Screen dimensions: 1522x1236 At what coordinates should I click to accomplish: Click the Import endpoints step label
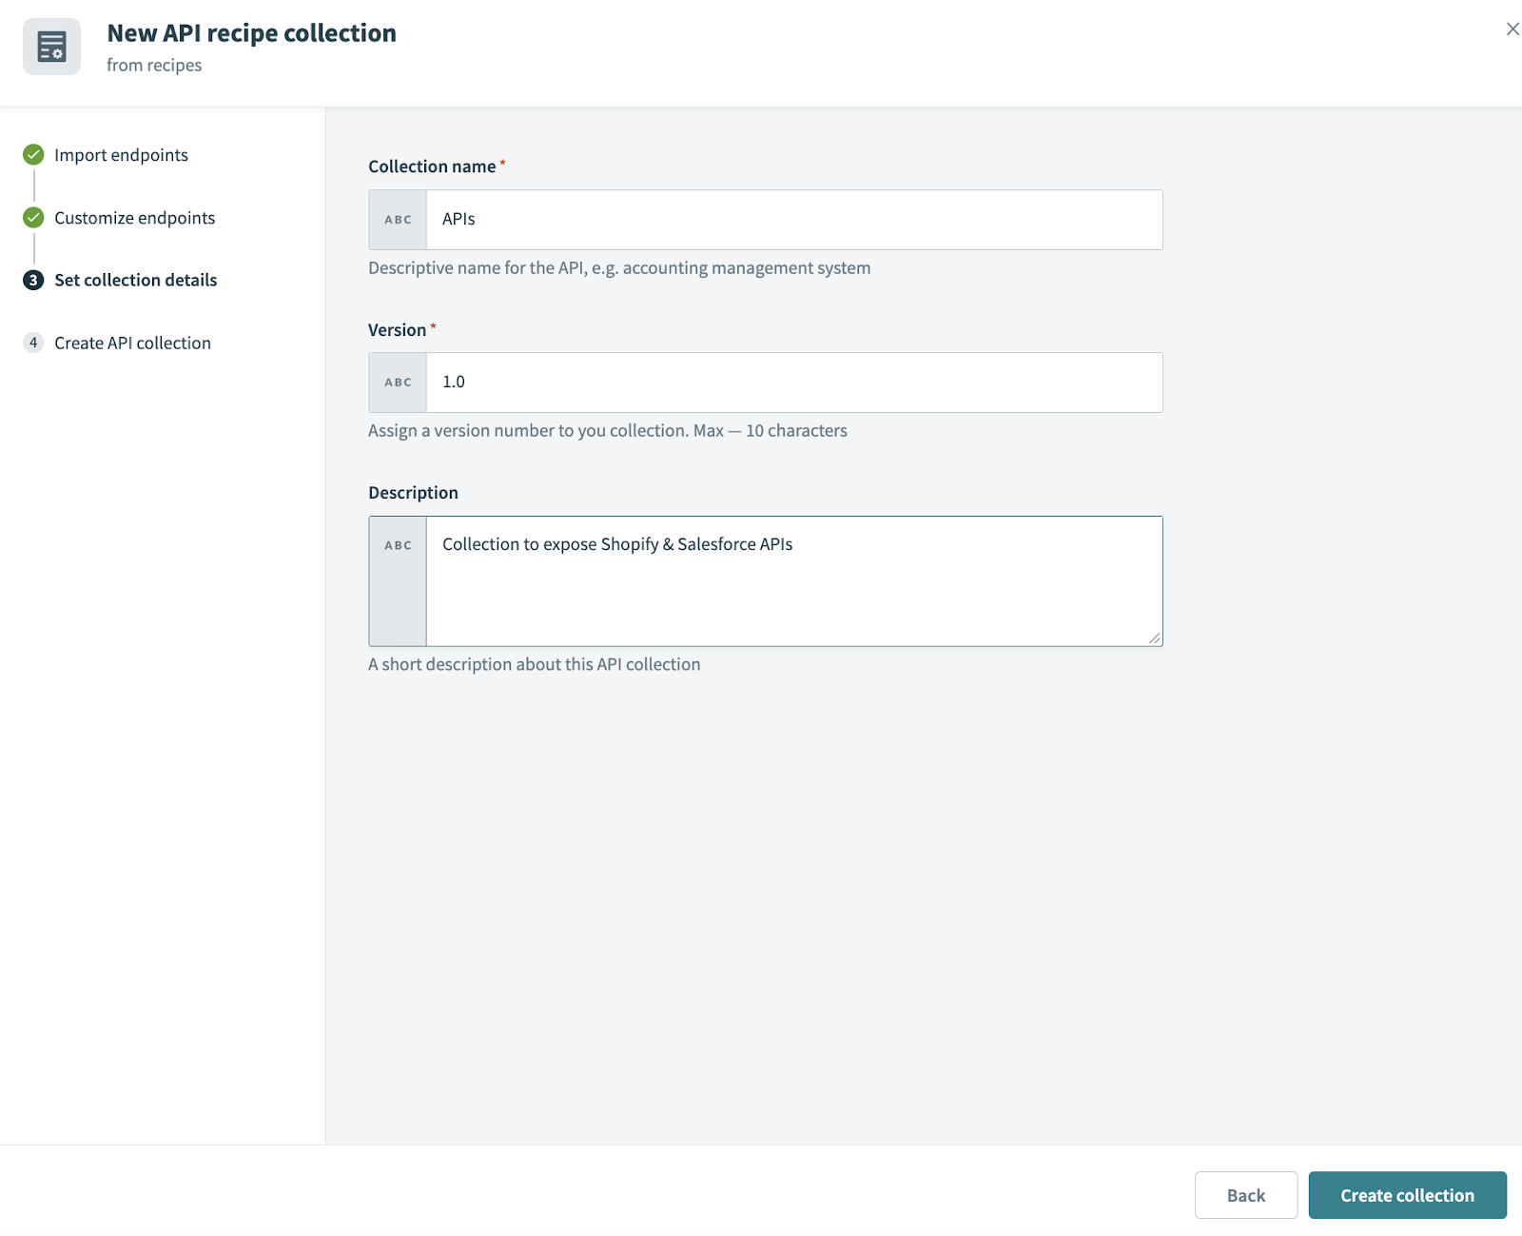click(121, 154)
